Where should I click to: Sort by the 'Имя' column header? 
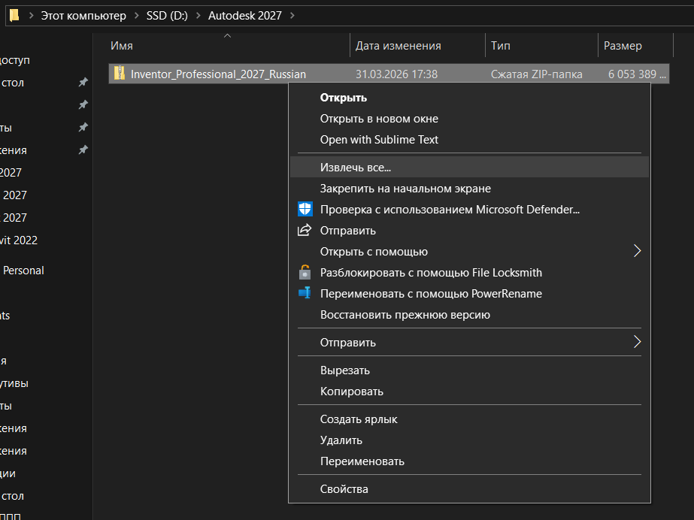[121, 46]
